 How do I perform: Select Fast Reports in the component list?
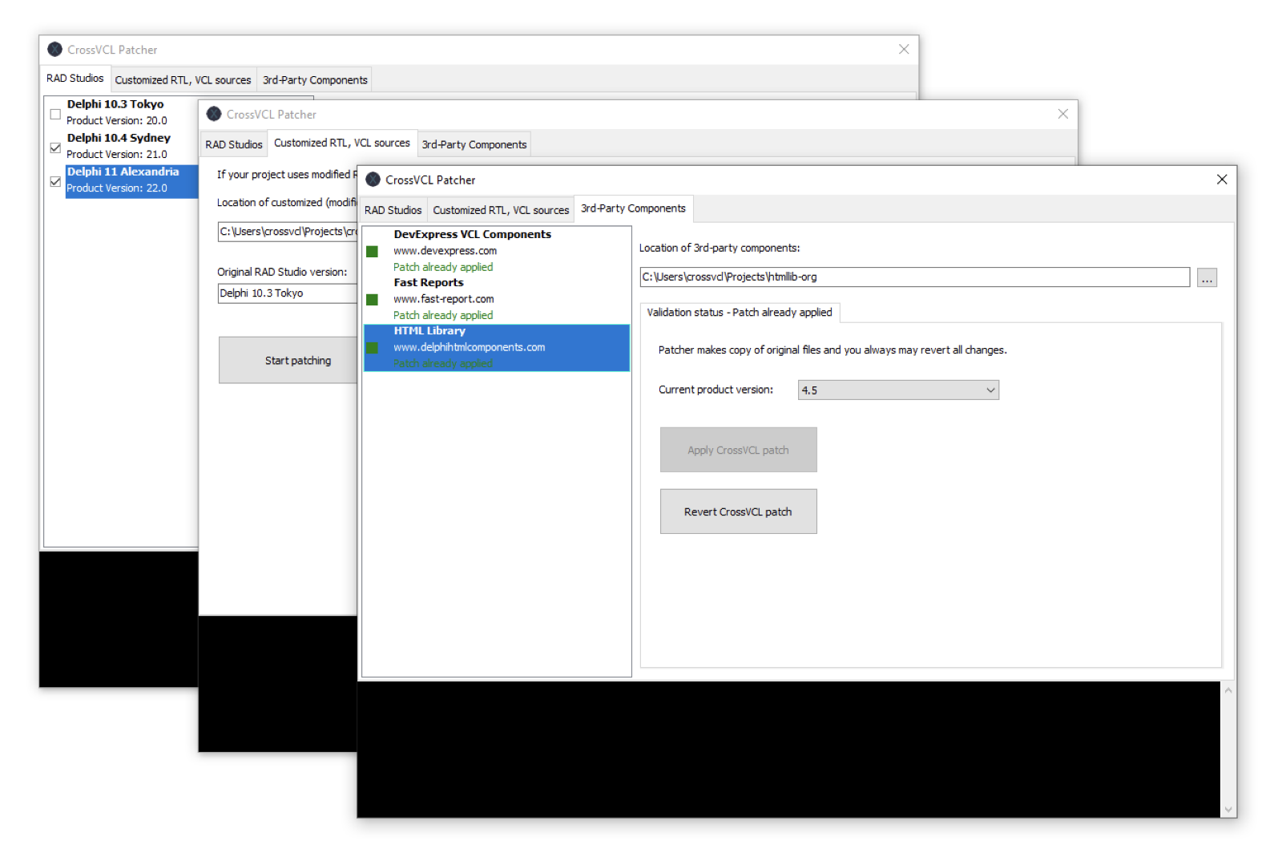tap(429, 283)
